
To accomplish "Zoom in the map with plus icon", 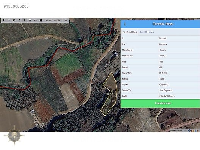I will 3,20.
